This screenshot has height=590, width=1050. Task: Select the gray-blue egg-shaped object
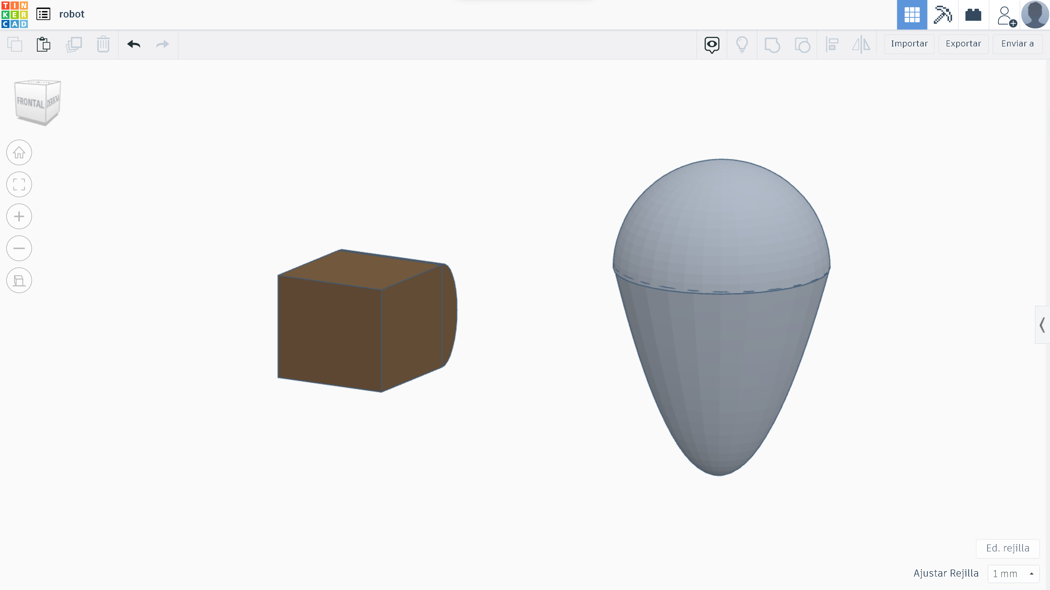click(722, 318)
